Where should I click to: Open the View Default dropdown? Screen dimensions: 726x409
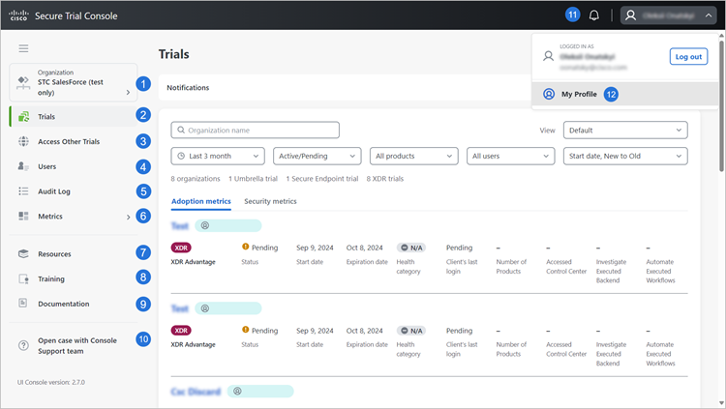[x=625, y=130]
